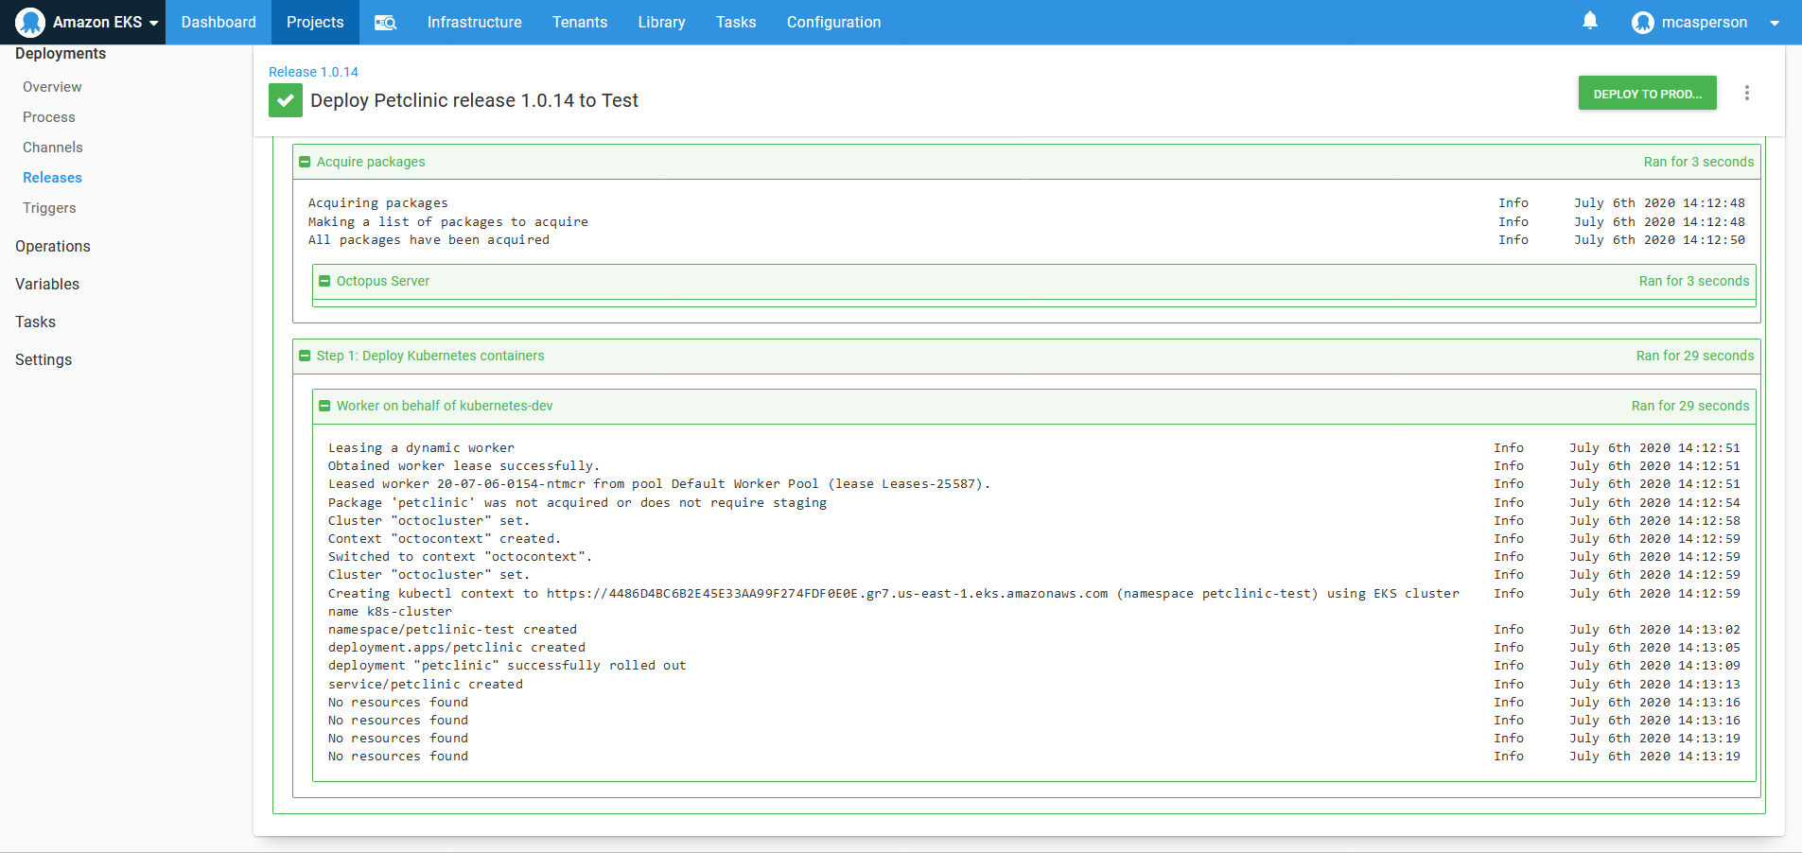The width and height of the screenshot is (1802, 853).
Task: Select Variables in the left sidebar
Action: [x=47, y=284]
